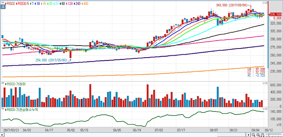Click the 230,000 price axis label
The width and height of the screenshot is (283, 137).
coord(275,72)
